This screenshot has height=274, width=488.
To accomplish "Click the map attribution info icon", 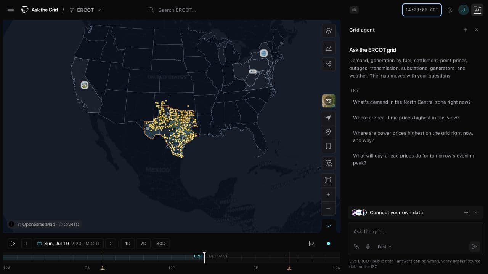I will tap(11, 224).
